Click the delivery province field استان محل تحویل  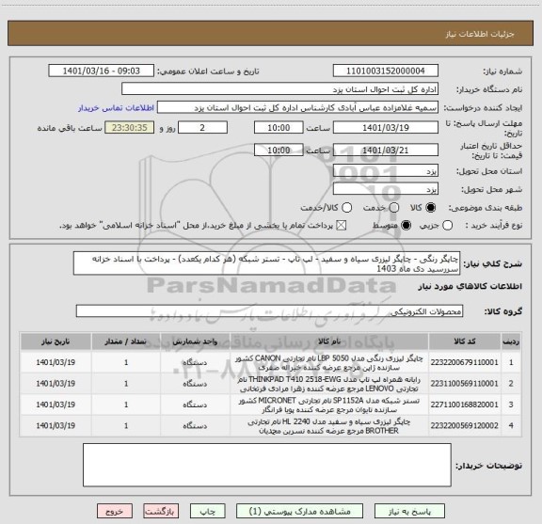[386, 171]
